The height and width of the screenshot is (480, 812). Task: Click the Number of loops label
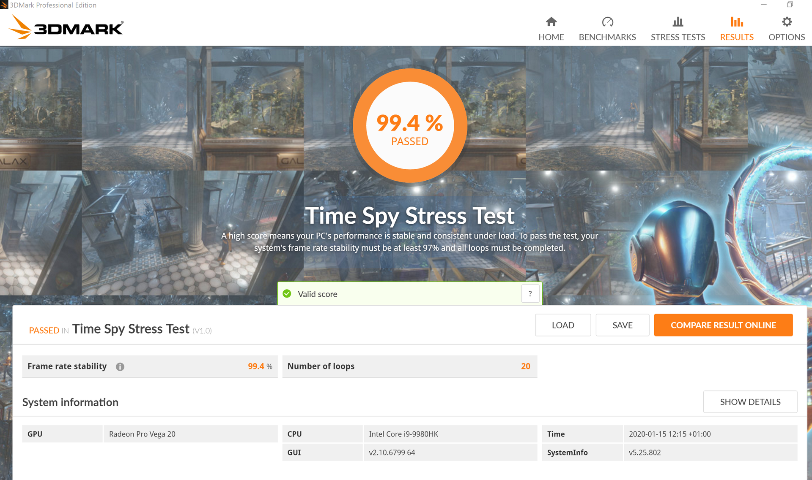(321, 366)
